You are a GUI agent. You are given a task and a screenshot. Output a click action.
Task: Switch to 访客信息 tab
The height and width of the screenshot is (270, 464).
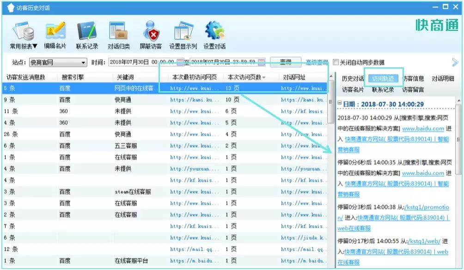point(414,78)
